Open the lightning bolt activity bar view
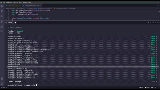160x90 pixels. coord(2,32)
